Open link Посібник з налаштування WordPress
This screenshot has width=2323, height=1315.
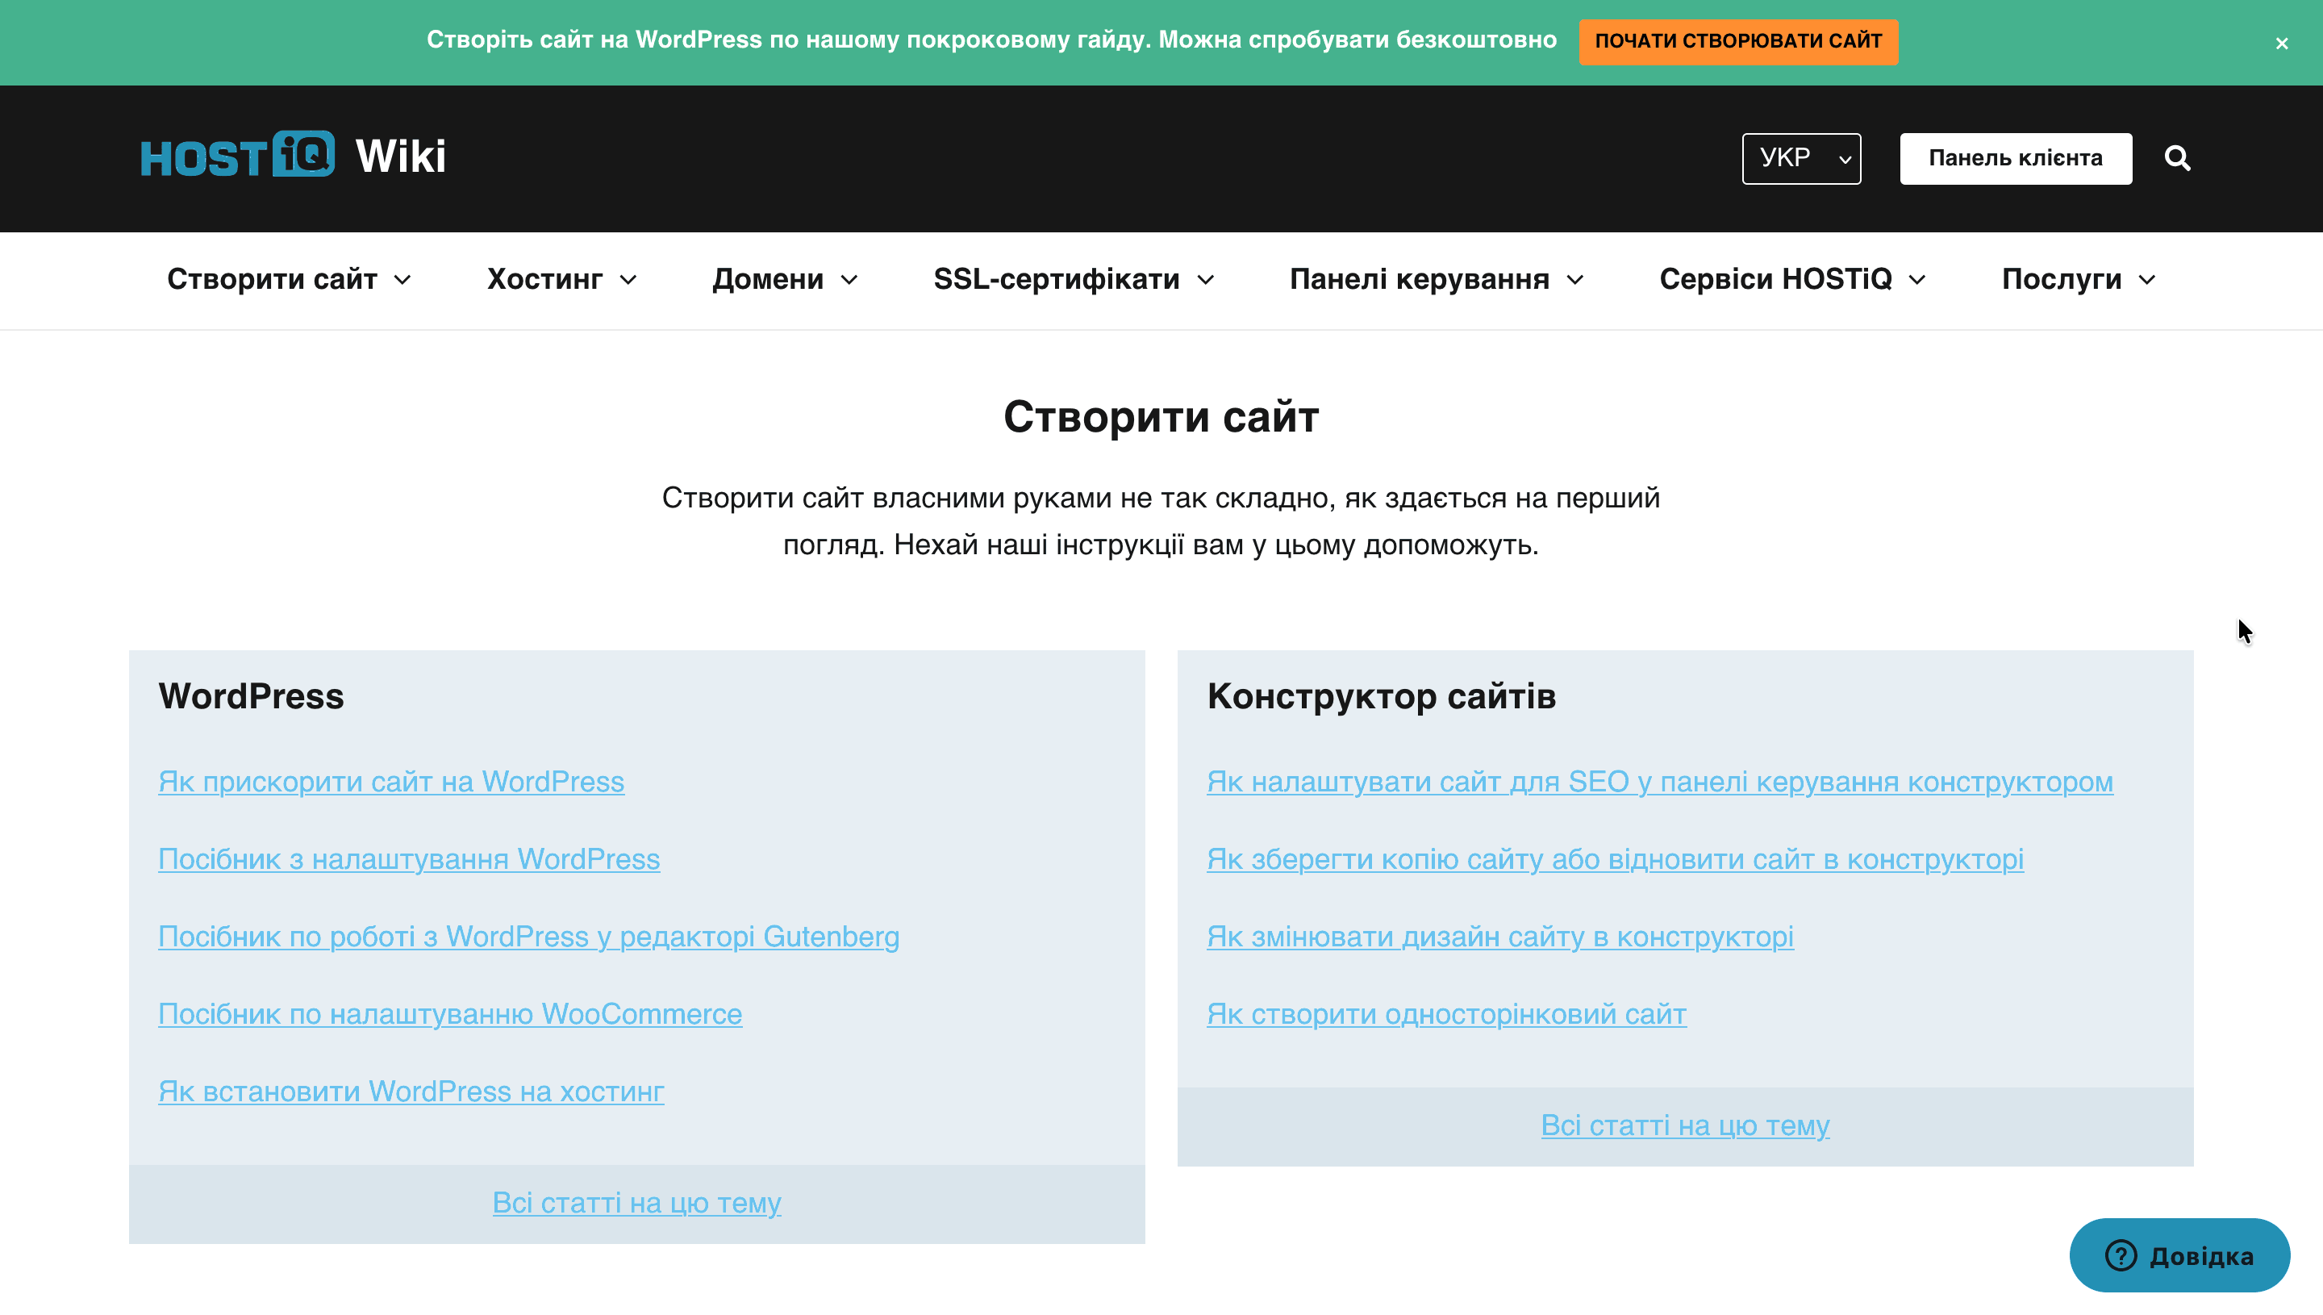(409, 859)
